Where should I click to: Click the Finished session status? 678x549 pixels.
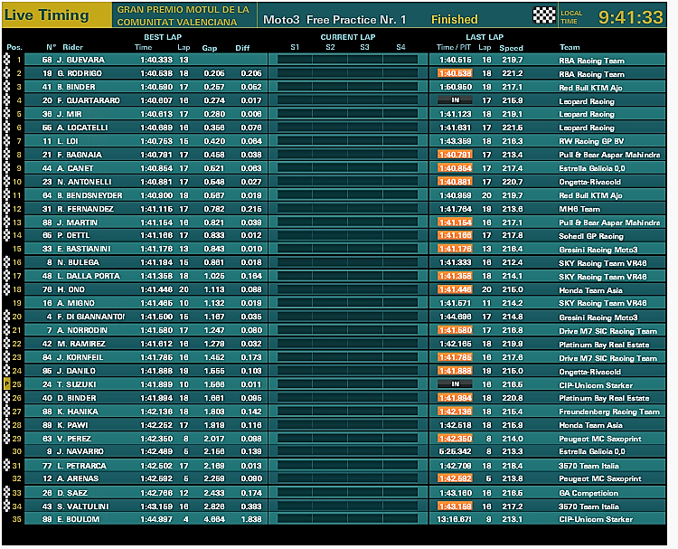pos(455,20)
